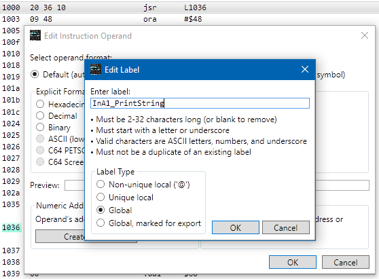379x279 pixels.
Task: Choose the Global label type
Action: tap(101, 210)
